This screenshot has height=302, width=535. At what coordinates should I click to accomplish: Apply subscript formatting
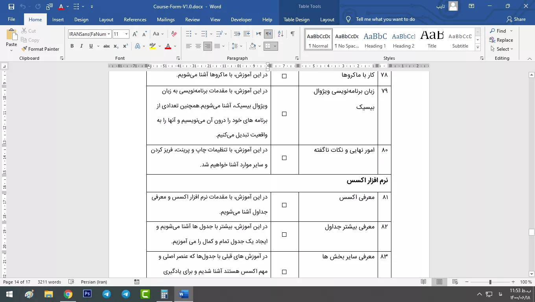coord(116,46)
